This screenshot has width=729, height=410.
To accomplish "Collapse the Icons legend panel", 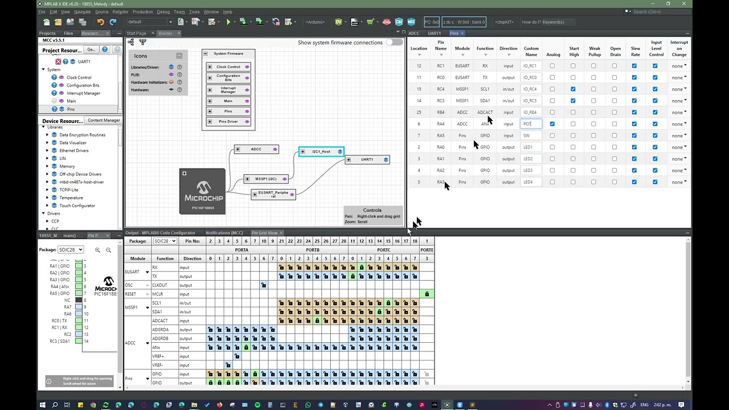I will tap(179, 56).
